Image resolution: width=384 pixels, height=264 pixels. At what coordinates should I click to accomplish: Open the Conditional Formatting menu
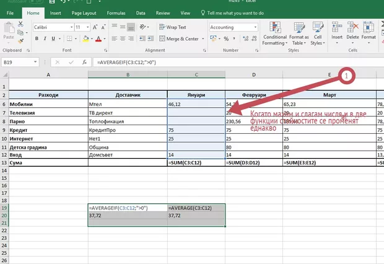275,32
